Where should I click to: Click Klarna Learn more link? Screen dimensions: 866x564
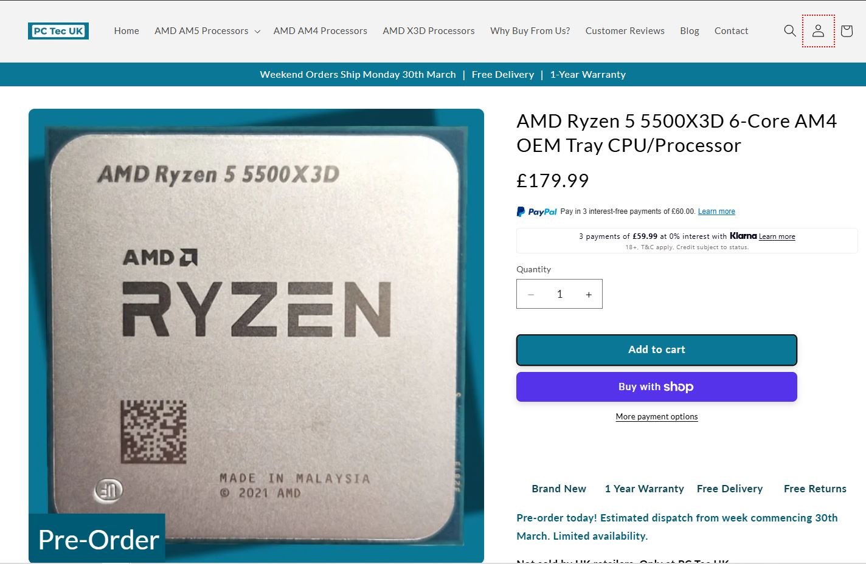(x=777, y=236)
